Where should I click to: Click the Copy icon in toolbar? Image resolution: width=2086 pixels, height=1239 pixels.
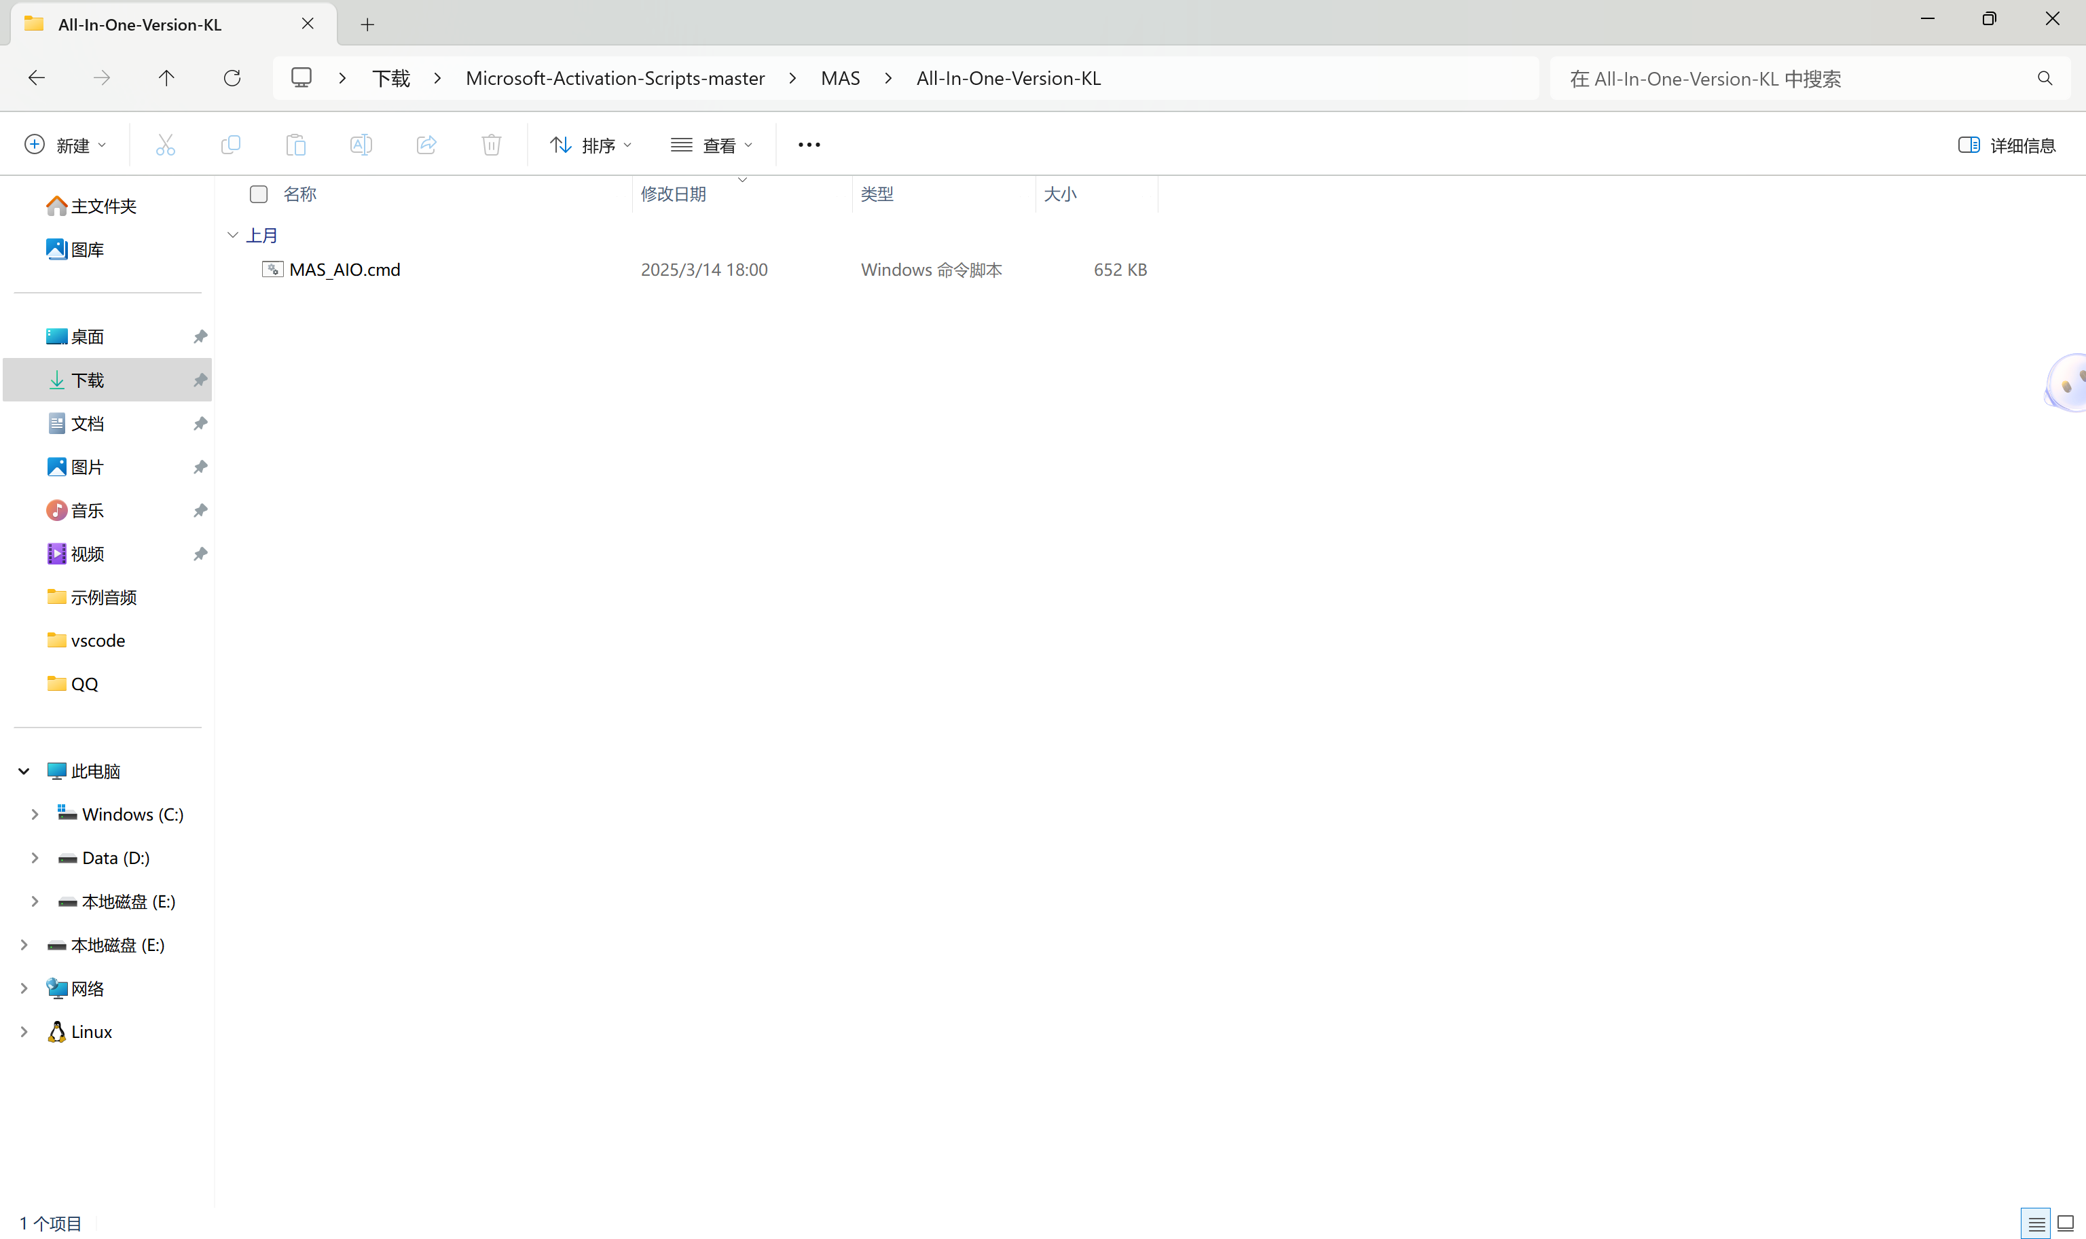pos(230,145)
